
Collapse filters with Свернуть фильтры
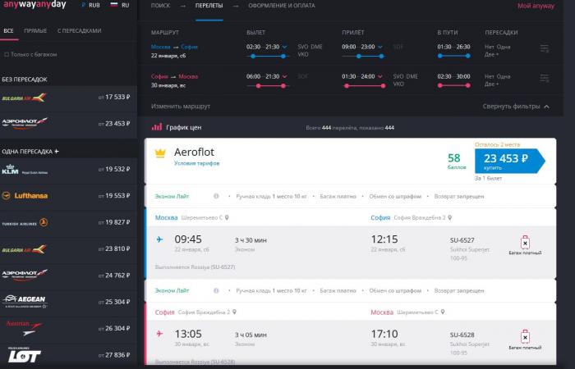tap(516, 107)
